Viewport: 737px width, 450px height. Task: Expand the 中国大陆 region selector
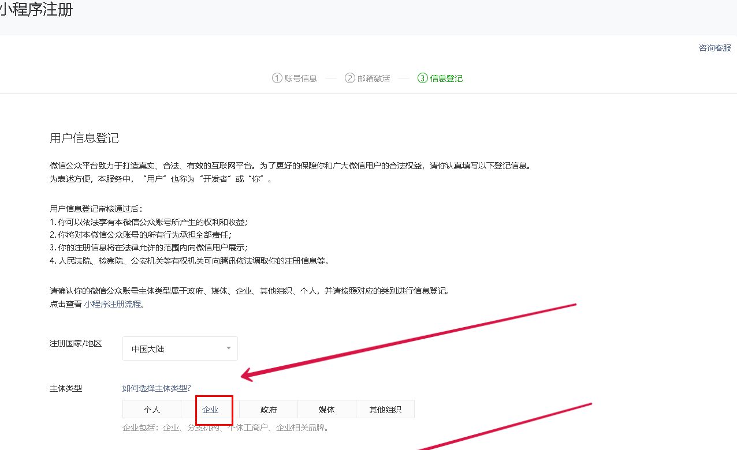(x=180, y=348)
